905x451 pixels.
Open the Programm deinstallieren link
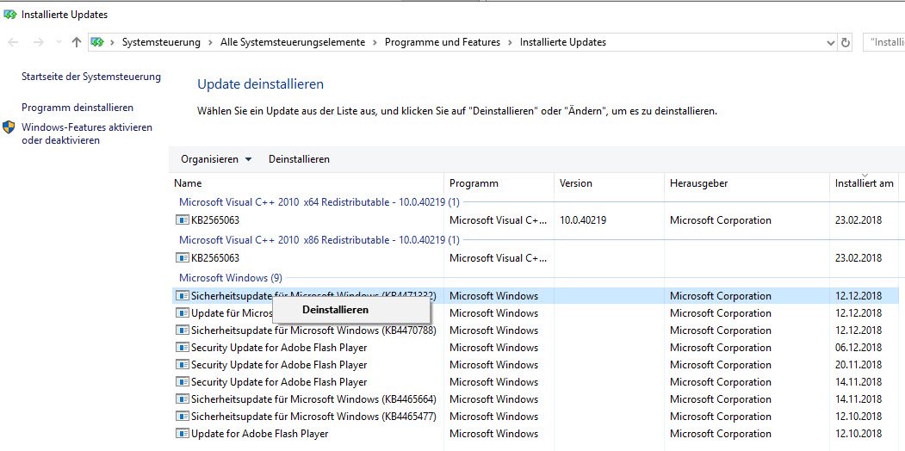77,108
